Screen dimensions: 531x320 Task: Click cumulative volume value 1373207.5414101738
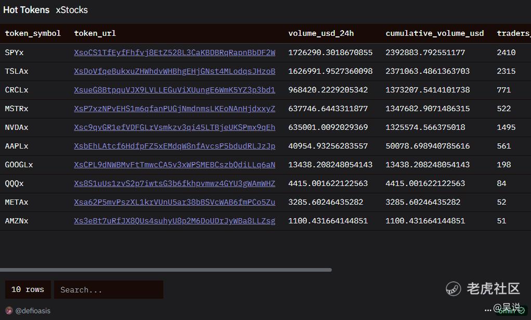click(428, 90)
